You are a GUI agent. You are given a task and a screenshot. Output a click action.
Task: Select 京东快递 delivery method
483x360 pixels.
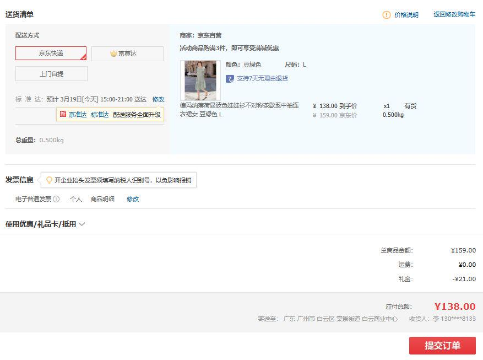(x=51, y=53)
